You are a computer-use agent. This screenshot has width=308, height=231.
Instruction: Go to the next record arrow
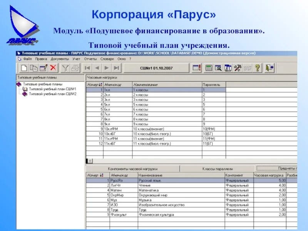[107, 68]
